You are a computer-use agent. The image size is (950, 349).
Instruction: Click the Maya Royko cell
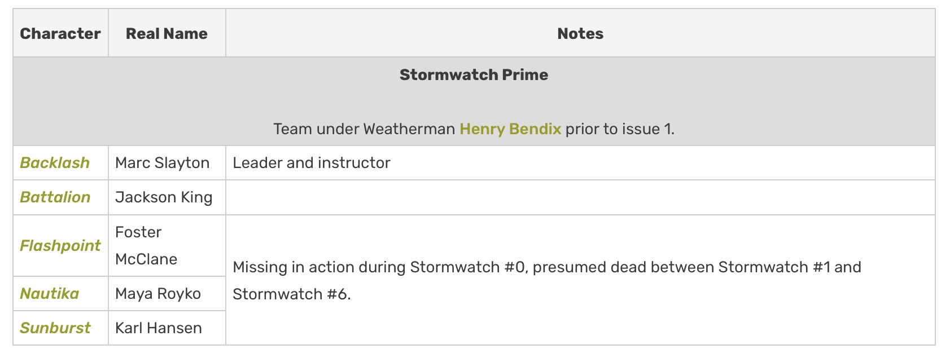[x=158, y=294]
